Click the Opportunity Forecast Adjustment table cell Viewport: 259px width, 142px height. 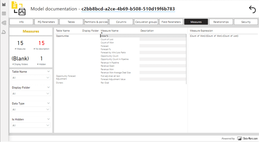(x=66, y=77)
